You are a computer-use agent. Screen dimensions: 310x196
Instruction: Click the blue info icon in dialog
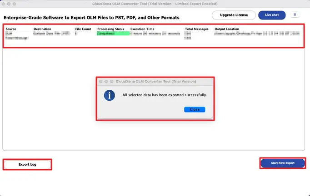click(x=110, y=95)
